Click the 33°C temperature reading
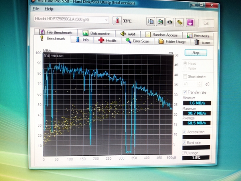 coord(127,21)
